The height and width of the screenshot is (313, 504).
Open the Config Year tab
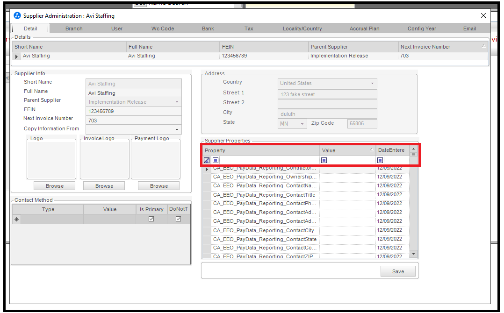click(x=422, y=28)
